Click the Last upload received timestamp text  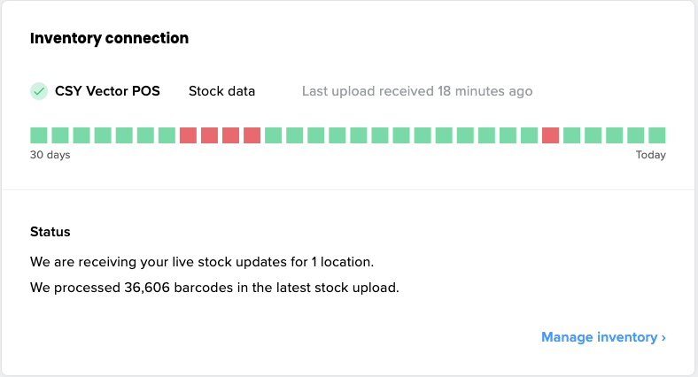417,91
